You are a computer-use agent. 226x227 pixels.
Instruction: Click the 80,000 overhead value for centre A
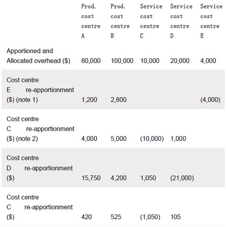[x=91, y=61]
